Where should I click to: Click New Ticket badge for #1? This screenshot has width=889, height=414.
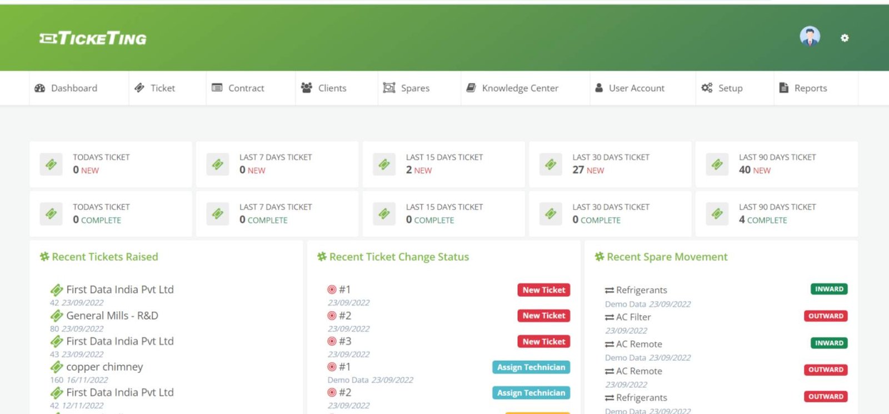point(543,290)
